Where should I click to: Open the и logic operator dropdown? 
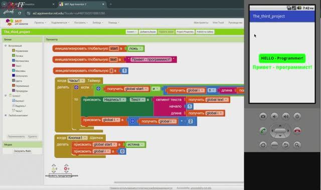(155, 89)
